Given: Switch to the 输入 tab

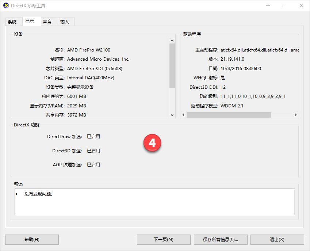Looking at the screenshot, I should (65, 22).
